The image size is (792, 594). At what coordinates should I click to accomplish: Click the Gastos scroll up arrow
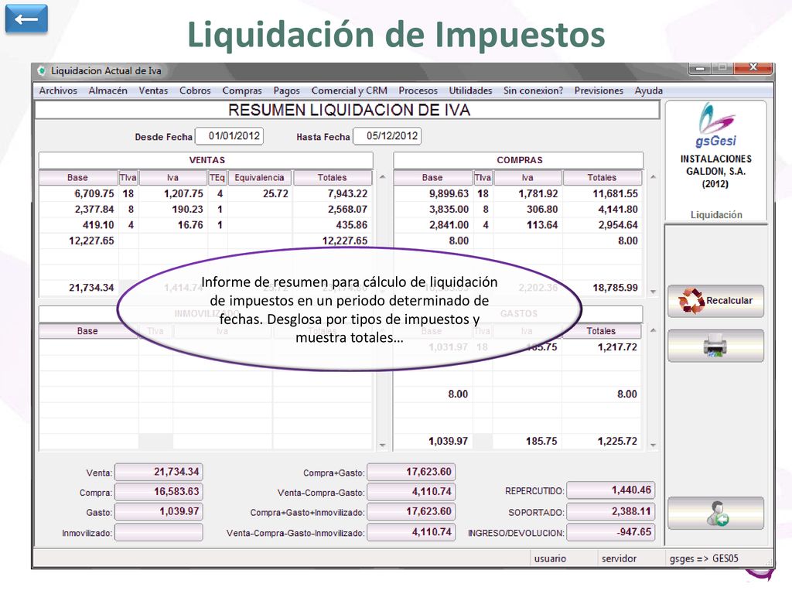tap(653, 330)
